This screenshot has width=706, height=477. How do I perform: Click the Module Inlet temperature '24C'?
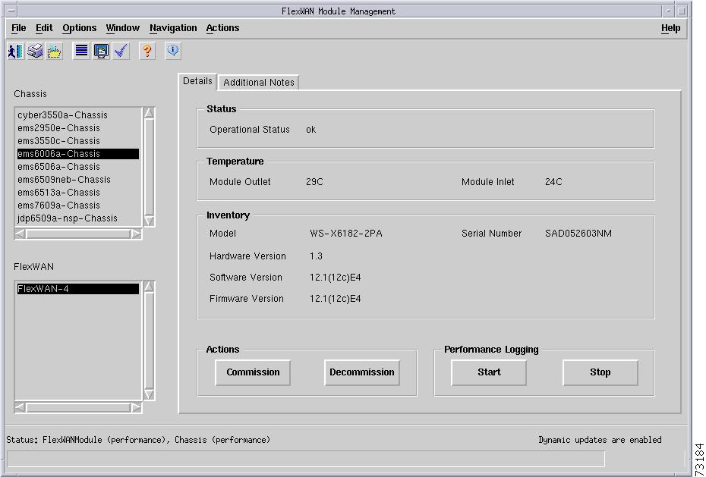point(553,182)
